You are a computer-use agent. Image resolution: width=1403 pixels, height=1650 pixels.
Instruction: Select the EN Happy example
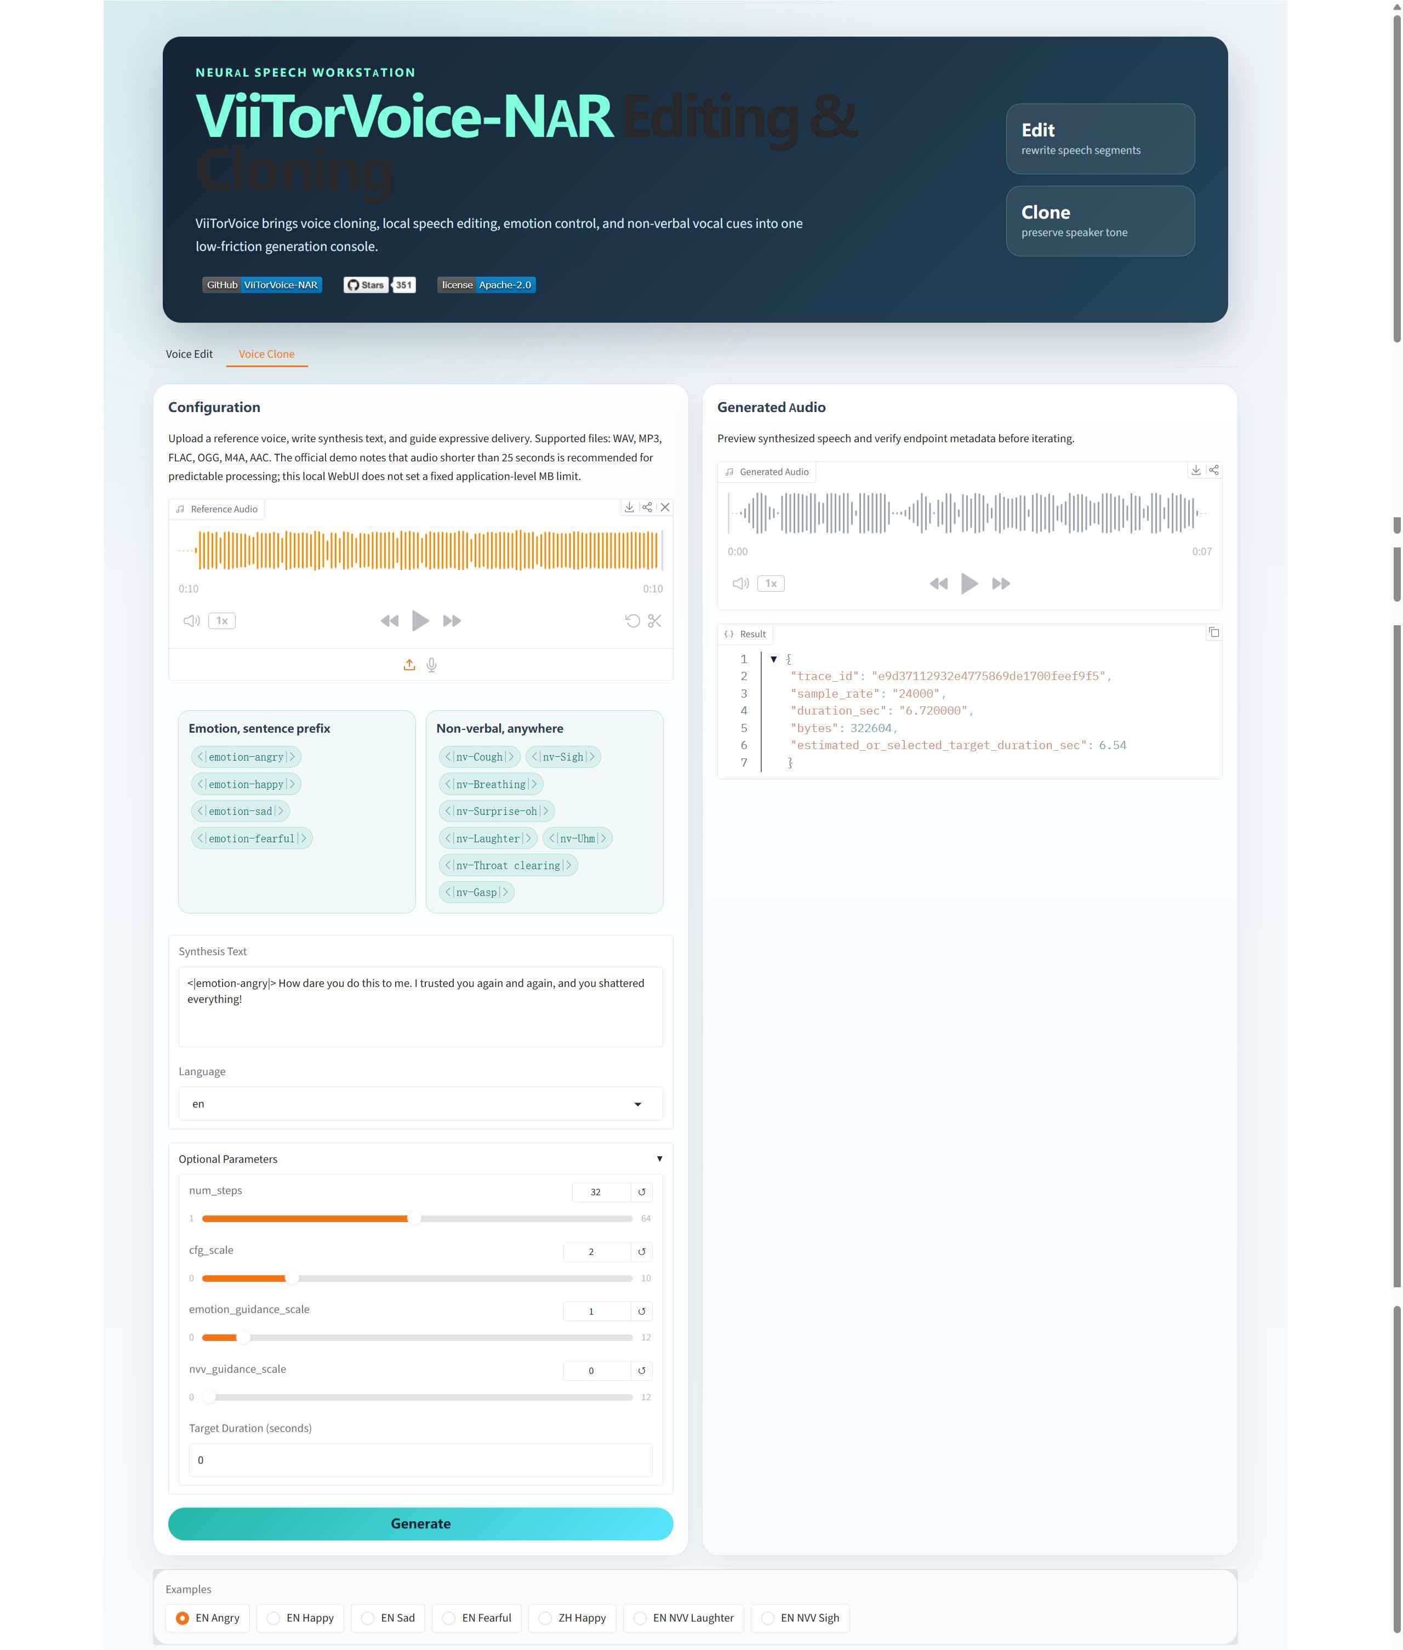point(301,1618)
